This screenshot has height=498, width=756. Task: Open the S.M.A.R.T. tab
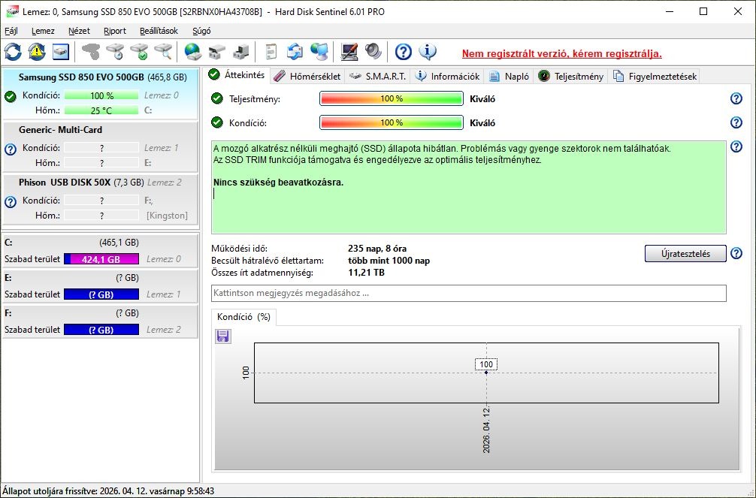coord(377,76)
